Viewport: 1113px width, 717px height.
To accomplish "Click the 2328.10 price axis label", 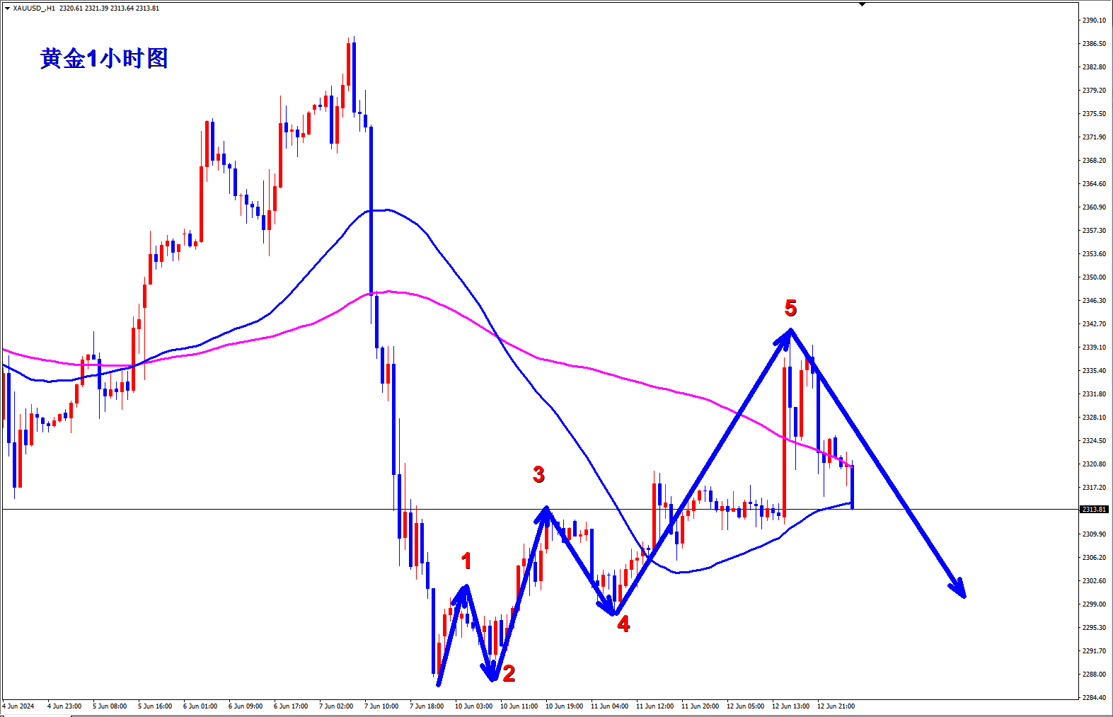I will pyautogui.click(x=1094, y=418).
